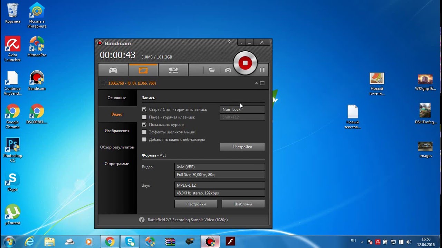
Task: Select the Skype desktop icon
Action: coord(13,182)
